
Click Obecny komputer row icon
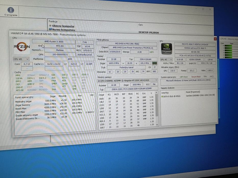point(51,26)
